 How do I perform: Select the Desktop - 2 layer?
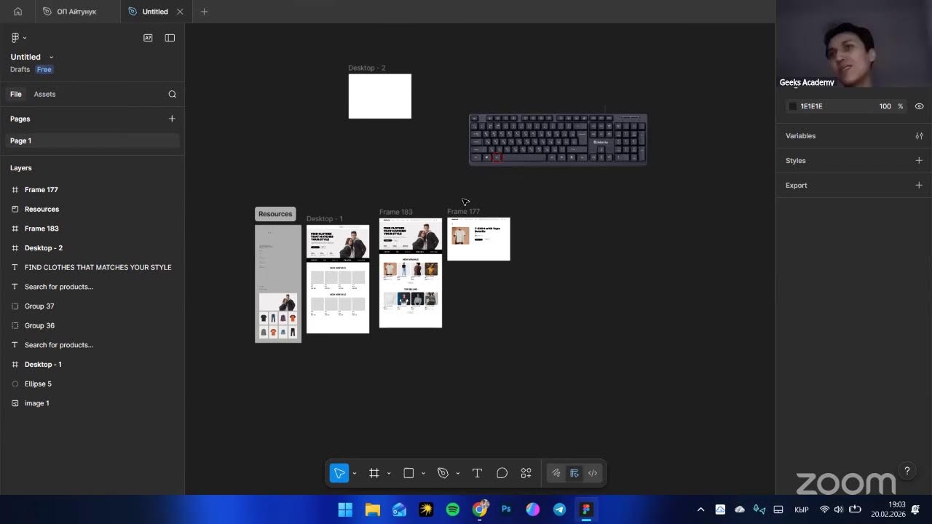92,248
